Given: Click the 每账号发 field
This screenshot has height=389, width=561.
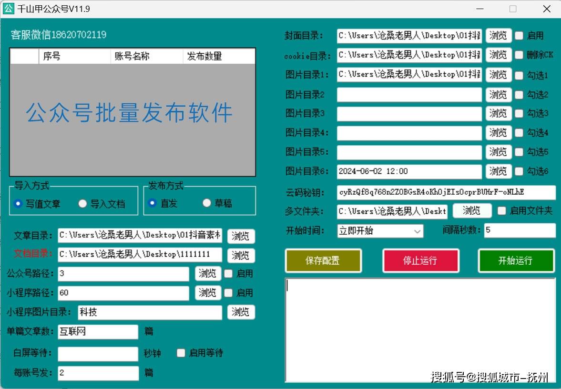Looking at the screenshot, I should click(98, 373).
